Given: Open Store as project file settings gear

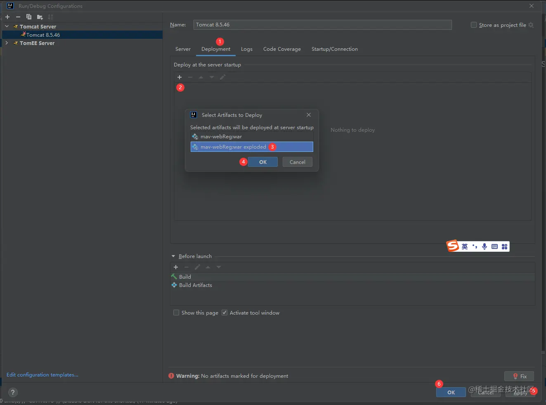Looking at the screenshot, I should [x=531, y=25].
